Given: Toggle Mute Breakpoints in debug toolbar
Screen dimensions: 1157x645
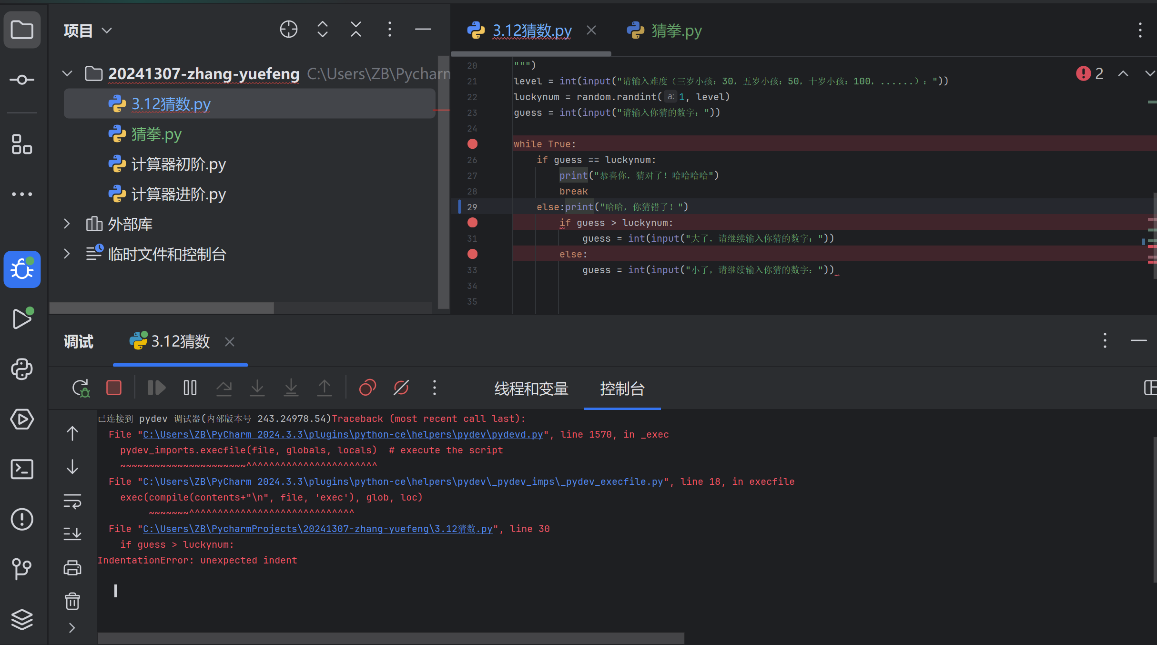Looking at the screenshot, I should point(401,388).
